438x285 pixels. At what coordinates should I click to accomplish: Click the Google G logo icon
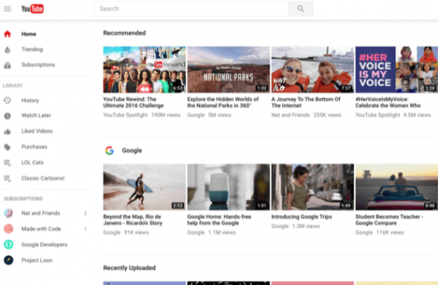[x=109, y=150]
